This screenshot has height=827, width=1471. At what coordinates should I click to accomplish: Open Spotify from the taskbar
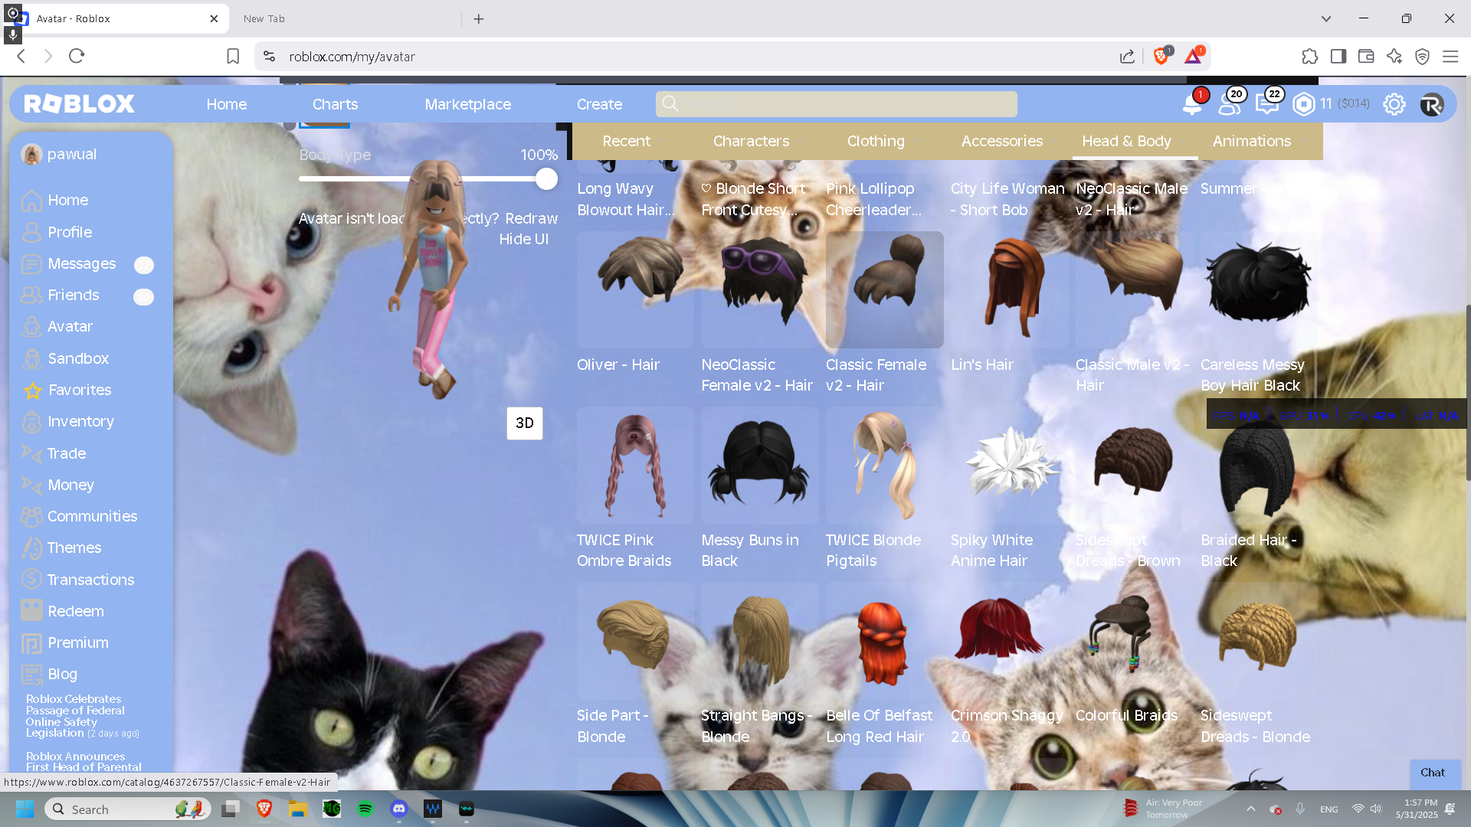click(365, 809)
